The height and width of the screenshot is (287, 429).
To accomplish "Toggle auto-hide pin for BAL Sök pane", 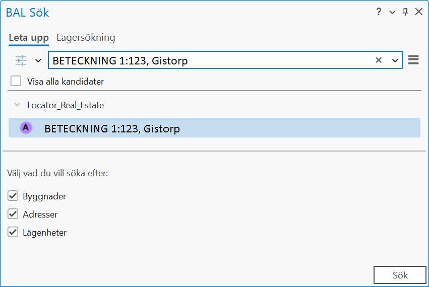I will pyautogui.click(x=405, y=12).
